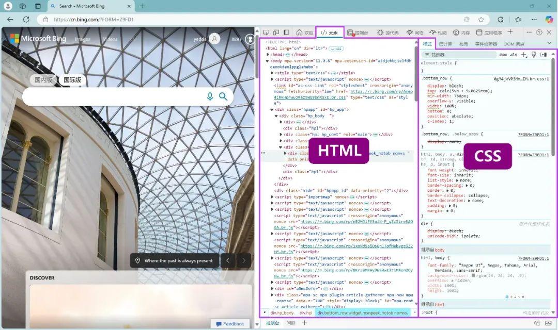
Task: Open the more style panes chevron dropdown
Action: pyautogui.click(x=549, y=43)
